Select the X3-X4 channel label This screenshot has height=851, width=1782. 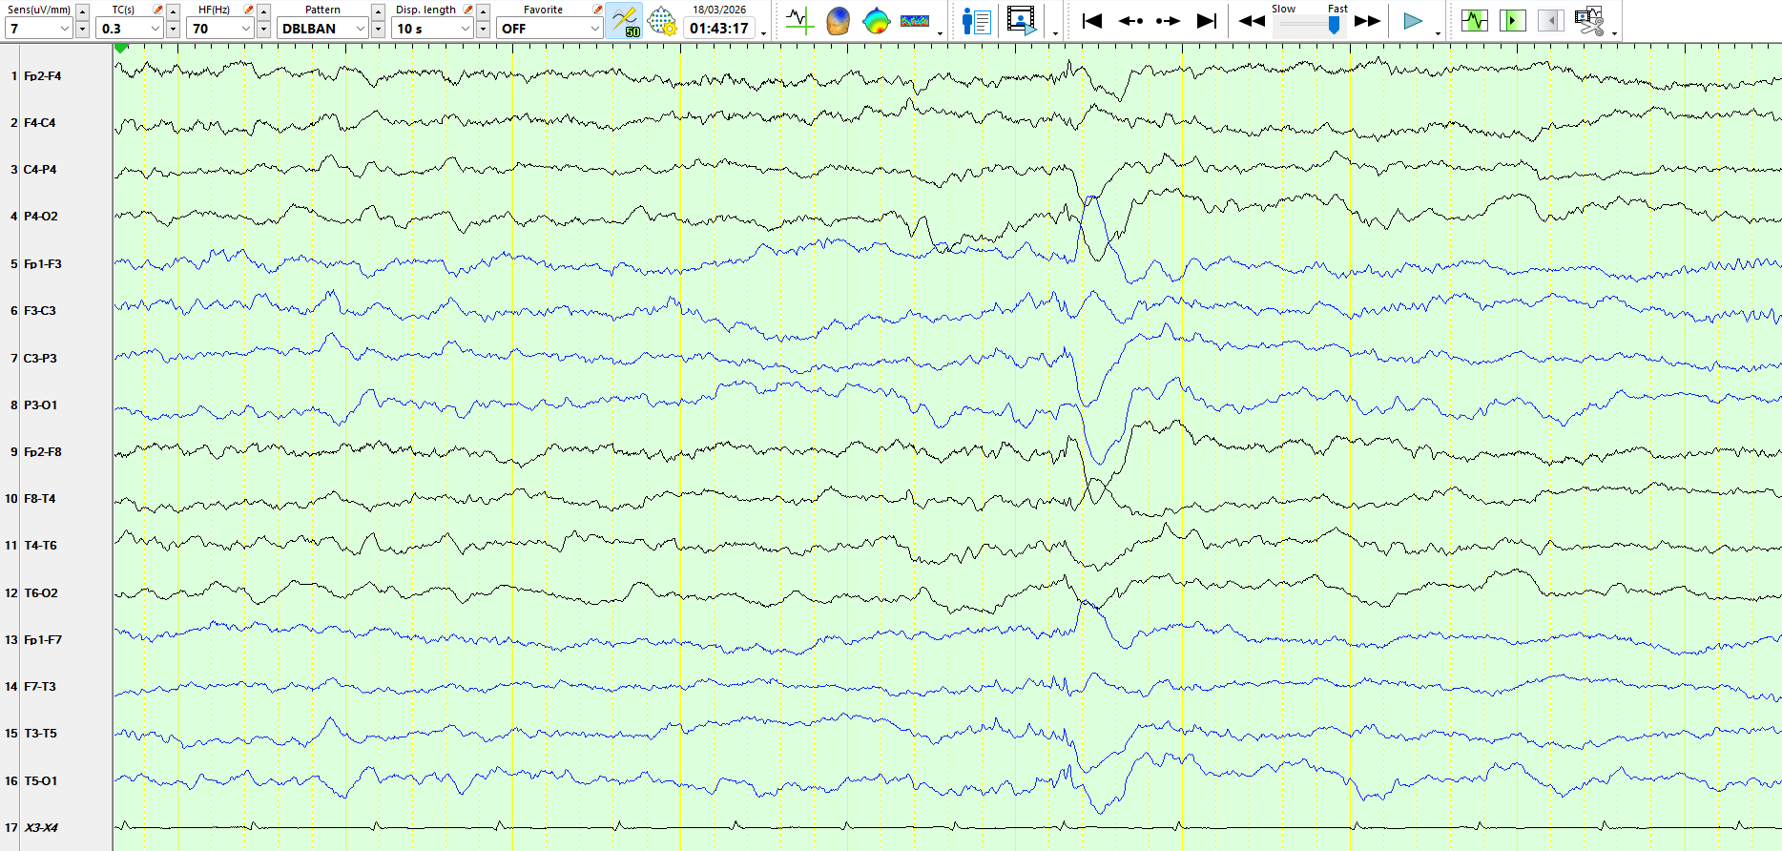coord(41,828)
